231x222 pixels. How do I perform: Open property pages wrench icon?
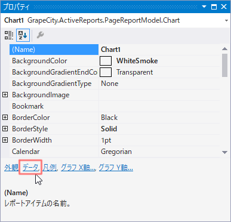tap(40, 35)
